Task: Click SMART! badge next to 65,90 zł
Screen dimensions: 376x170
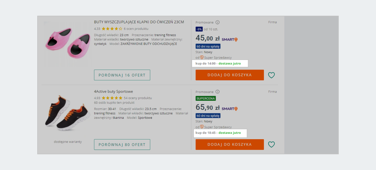Action: 230,109
